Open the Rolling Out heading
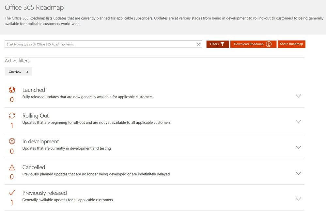The width and height of the screenshot is (326, 217). [36, 116]
